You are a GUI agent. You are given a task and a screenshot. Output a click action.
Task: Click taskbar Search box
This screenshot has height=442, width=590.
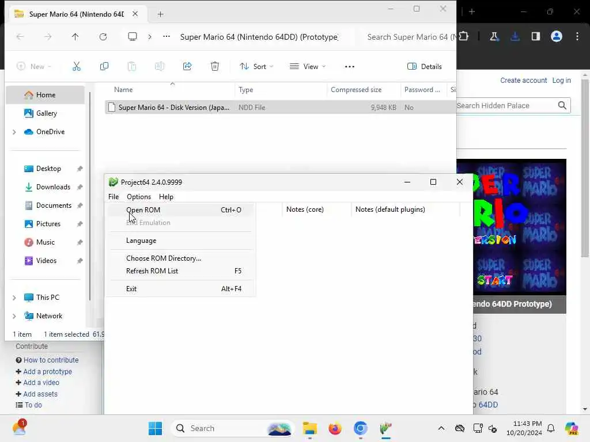pos(233,428)
